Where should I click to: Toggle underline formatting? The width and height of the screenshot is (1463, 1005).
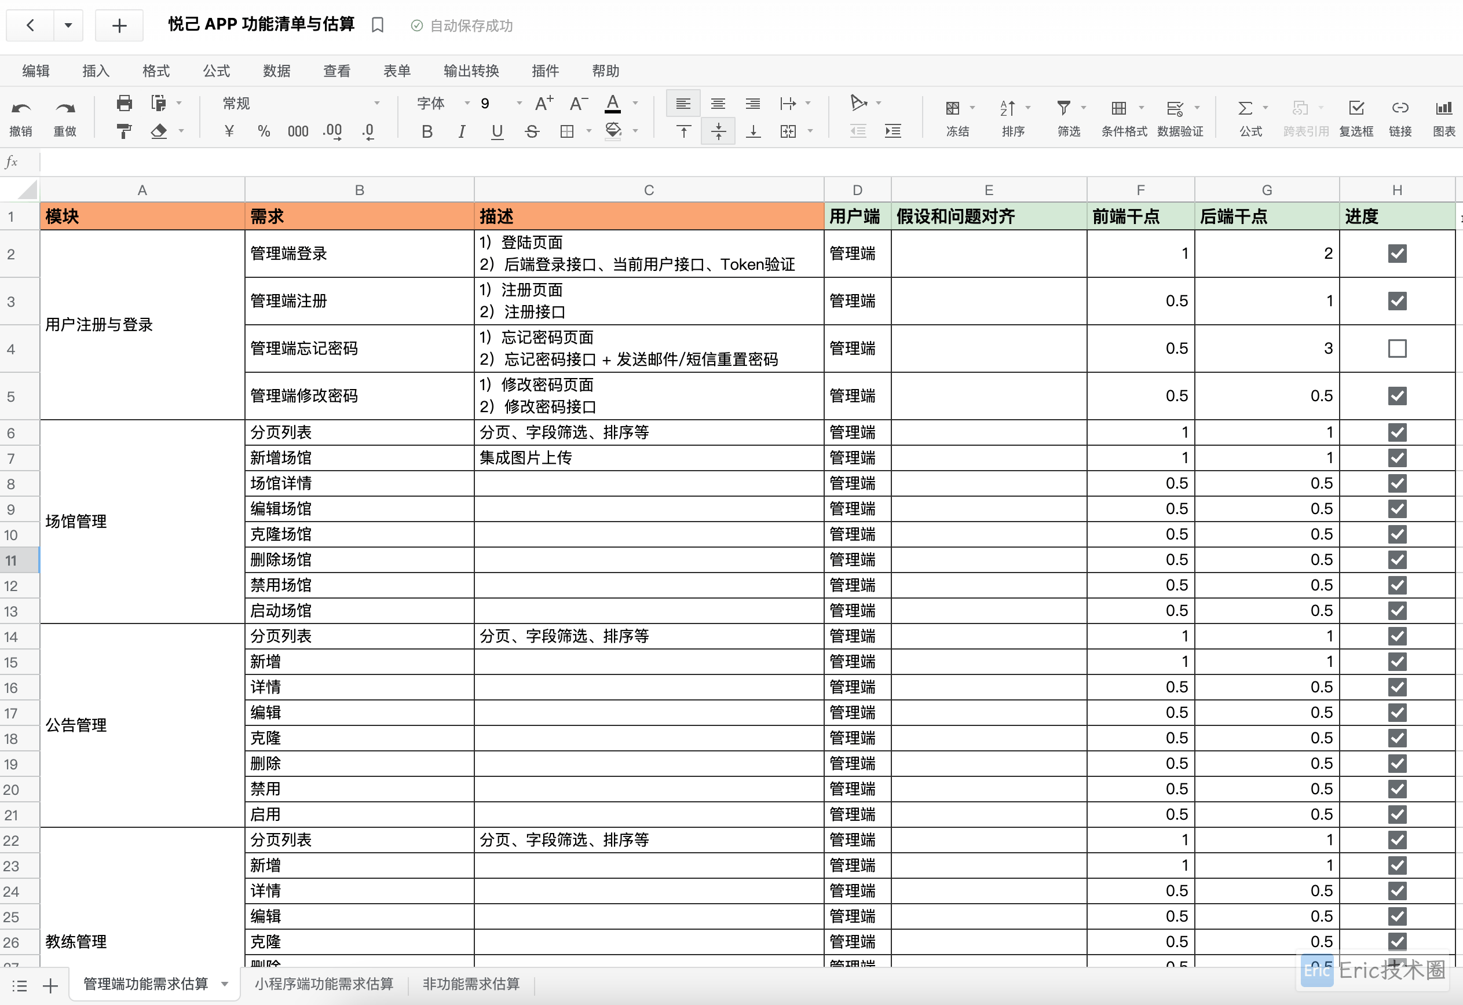tap(497, 131)
